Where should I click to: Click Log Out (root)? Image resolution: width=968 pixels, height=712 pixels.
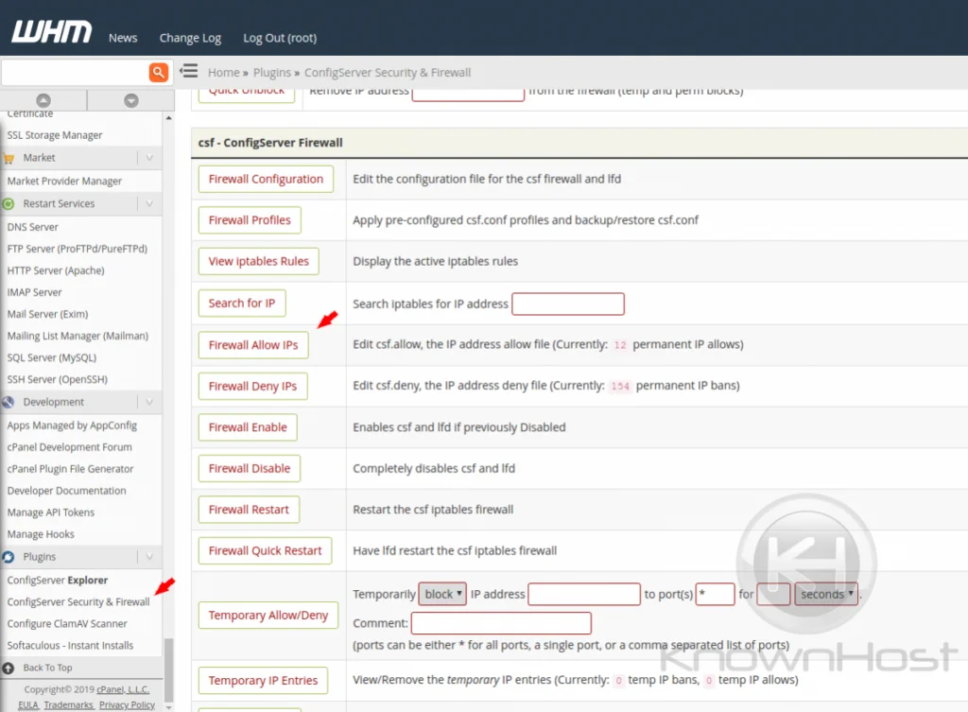click(280, 38)
